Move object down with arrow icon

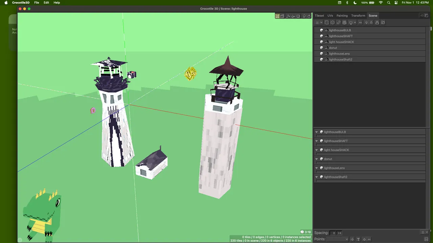[371, 23]
